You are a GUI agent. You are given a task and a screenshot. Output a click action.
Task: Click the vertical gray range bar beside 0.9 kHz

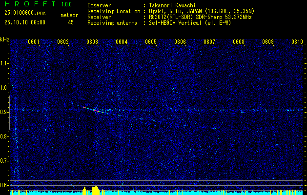[9, 113]
